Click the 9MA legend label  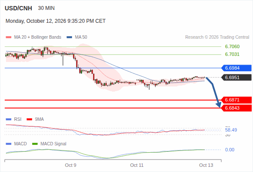click(x=39, y=120)
